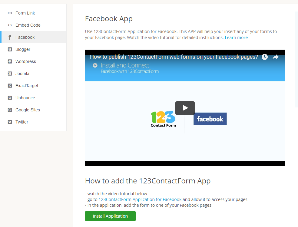Click the How to add the 123ContactForm App heading
Image resolution: width=298 pixels, height=227 pixels.
coord(148,181)
